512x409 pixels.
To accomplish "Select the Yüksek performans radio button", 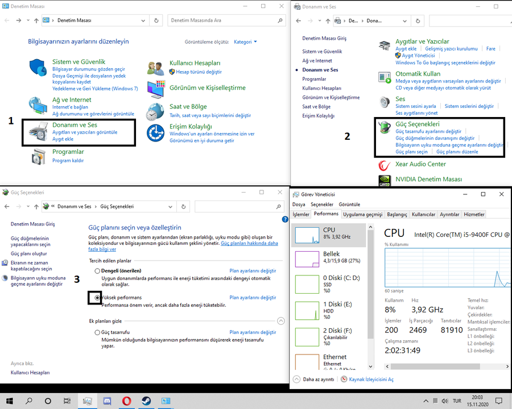I will (97, 298).
